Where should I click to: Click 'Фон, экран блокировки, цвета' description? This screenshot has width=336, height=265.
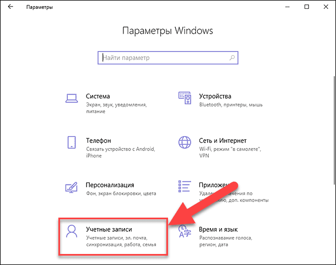[121, 193]
